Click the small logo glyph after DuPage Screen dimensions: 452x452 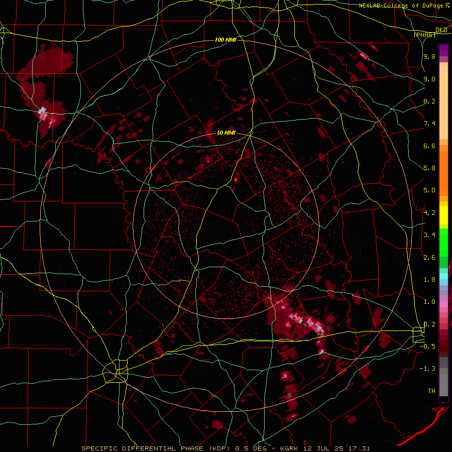tap(447, 5)
